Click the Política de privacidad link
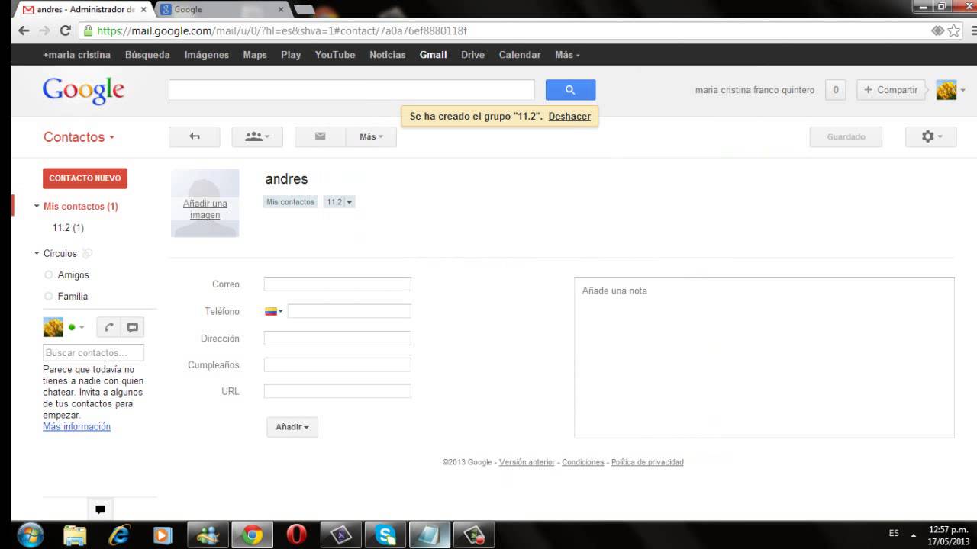 point(647,462)
